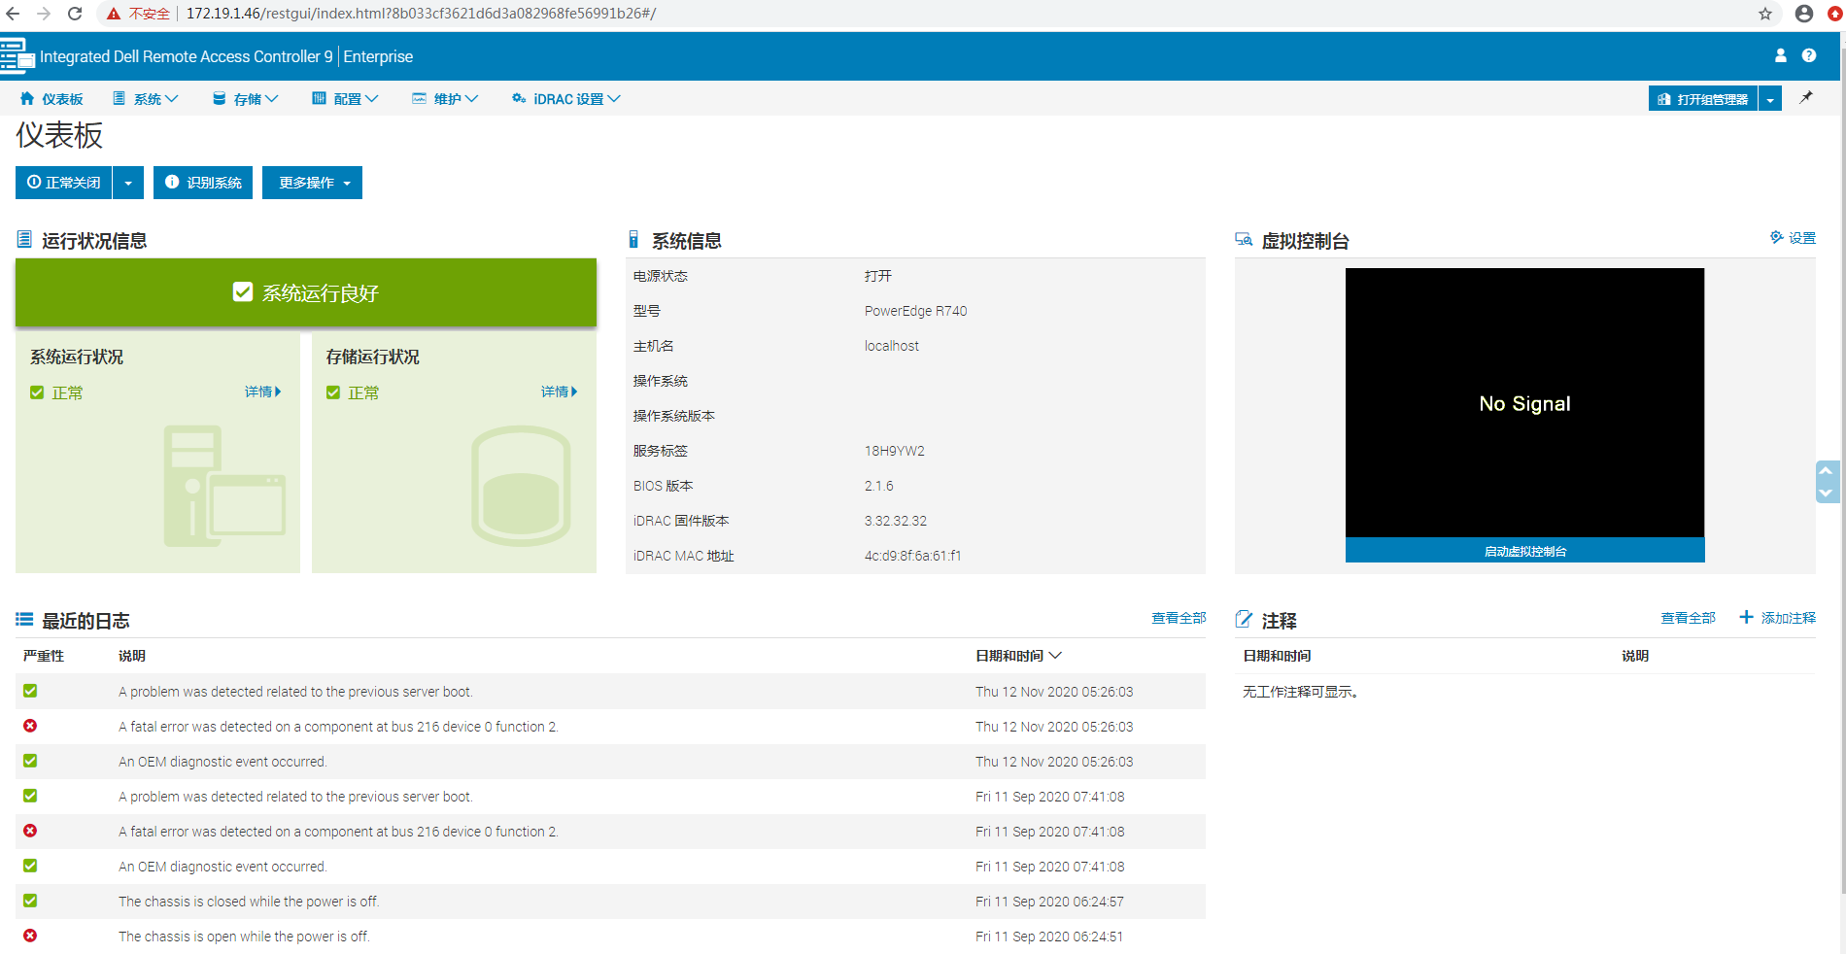The image size is (1846, 954).
Task: Click the browser address bar URL
Action: click(421, 14)
